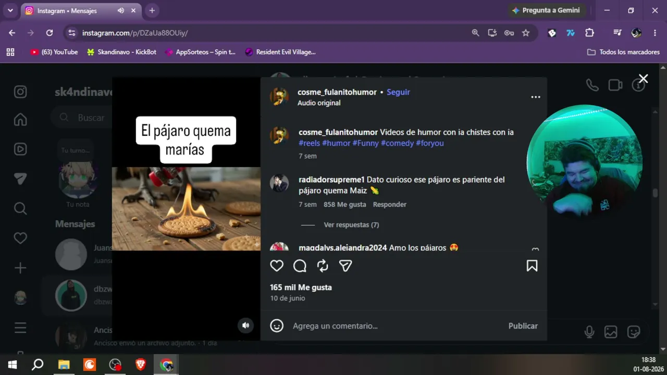Open the browser Extensions puzzle menu
Screen dimensions: 667x375
pyautogui.click(x=589, y=33)
